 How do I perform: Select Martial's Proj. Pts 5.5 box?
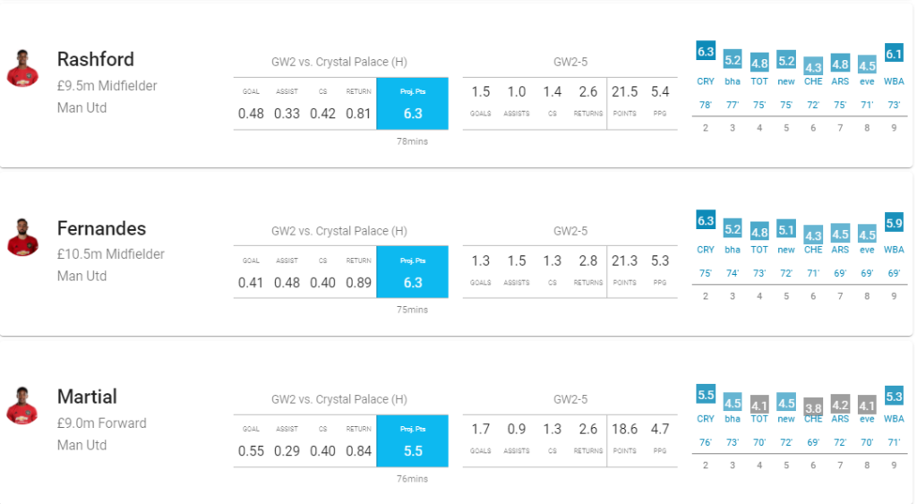click(x=412, y=441)
